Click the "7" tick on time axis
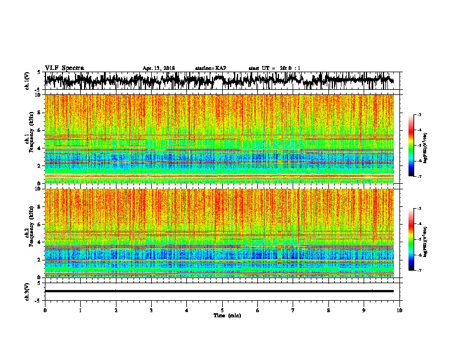 pyautogui.click(x=293, y=310)
